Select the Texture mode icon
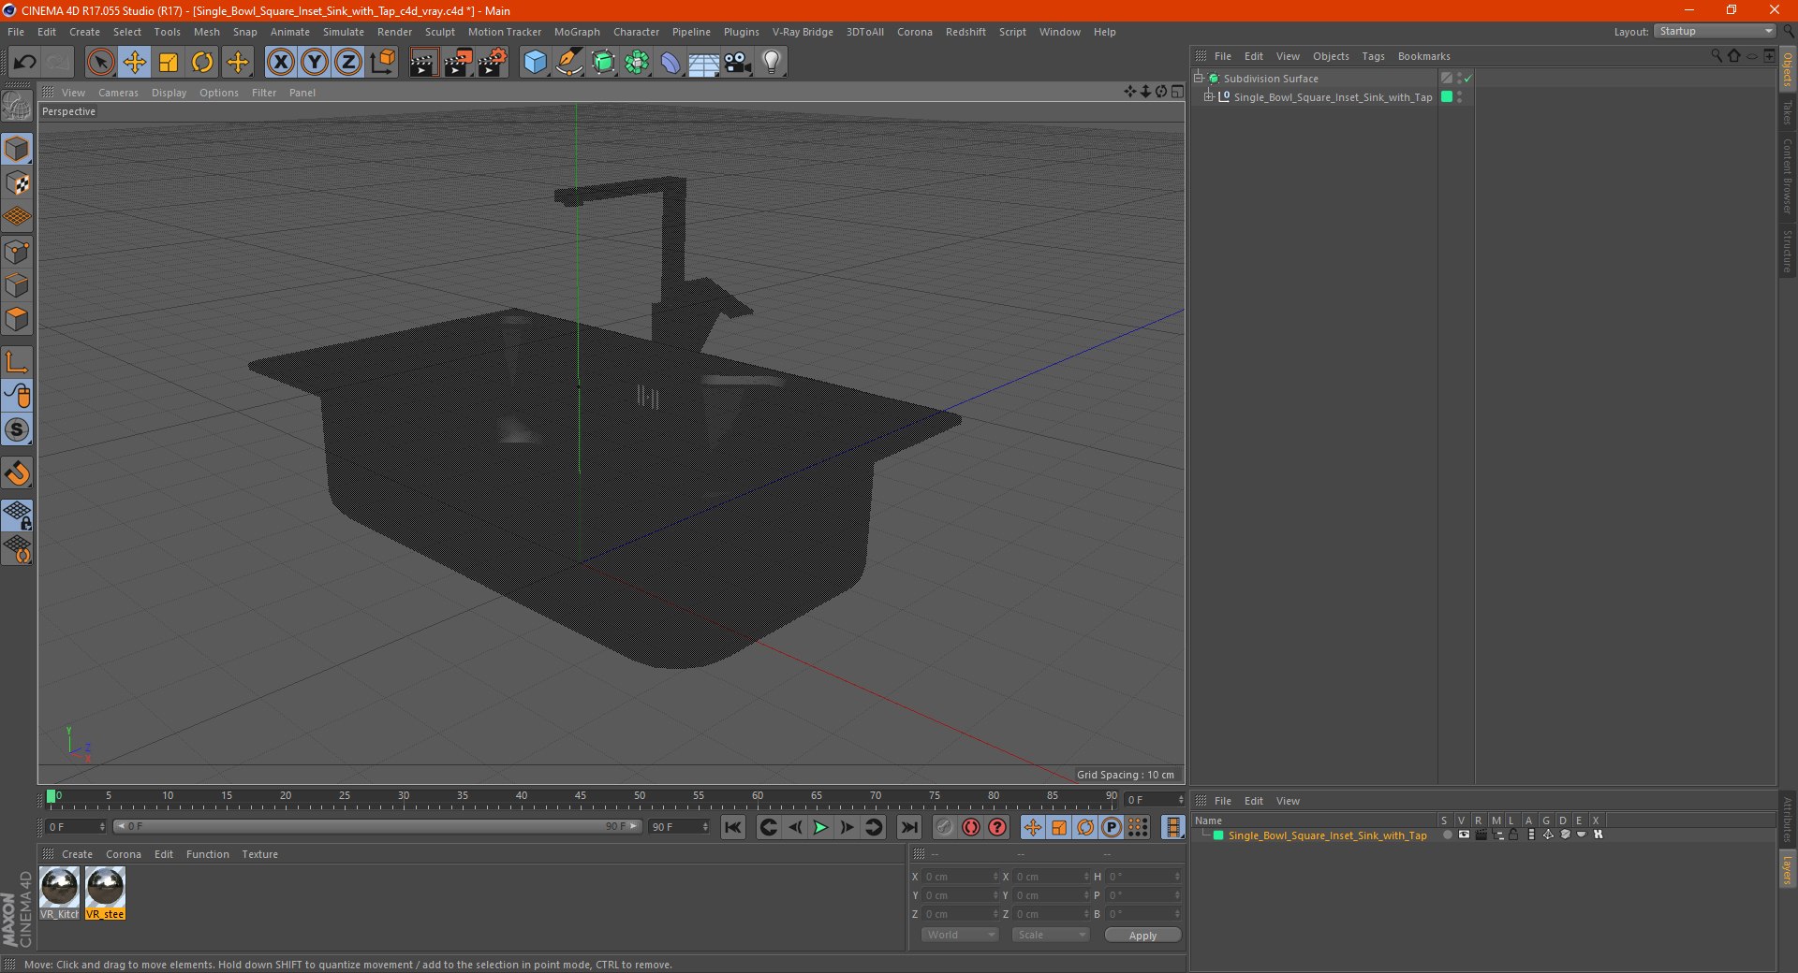 17,182
